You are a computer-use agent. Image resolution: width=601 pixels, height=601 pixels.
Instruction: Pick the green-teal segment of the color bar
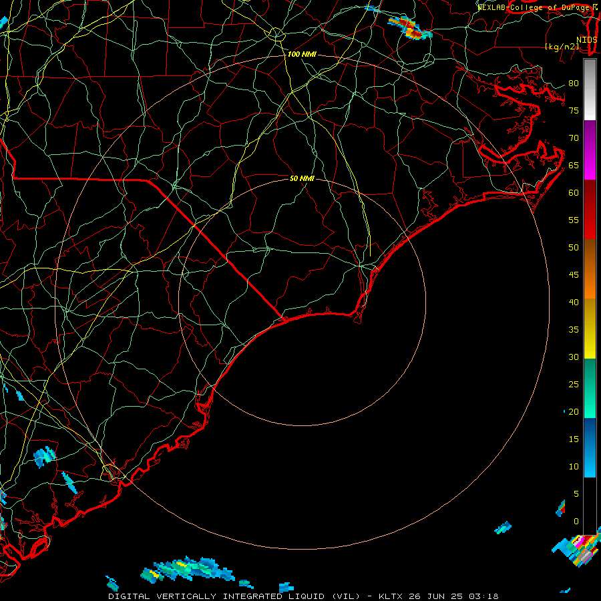pyautogui.click(x=590, y=388)
